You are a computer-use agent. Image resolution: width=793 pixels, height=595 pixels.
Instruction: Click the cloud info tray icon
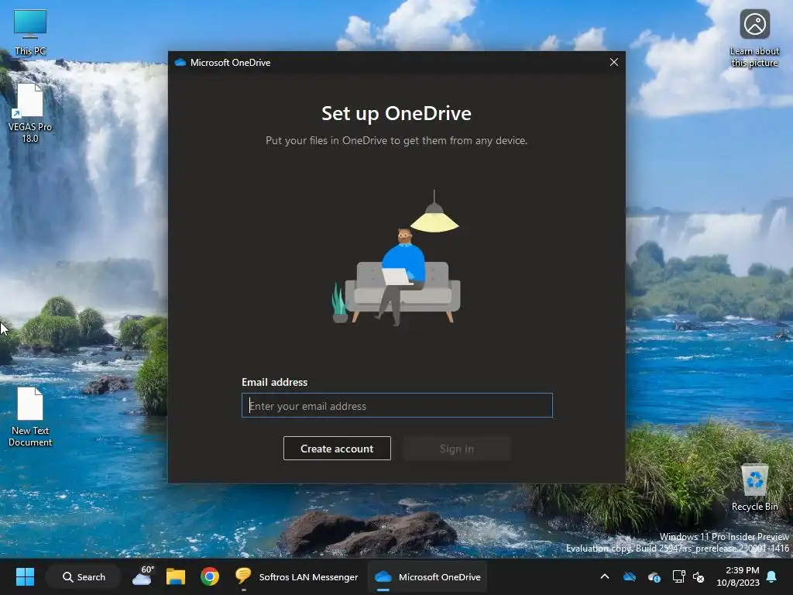click(x=654, y=576)
